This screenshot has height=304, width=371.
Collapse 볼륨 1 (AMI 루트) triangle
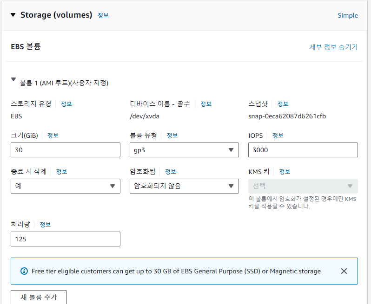pos(13,79)
